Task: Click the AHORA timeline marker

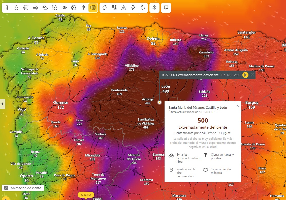Action: click(86, 195)
